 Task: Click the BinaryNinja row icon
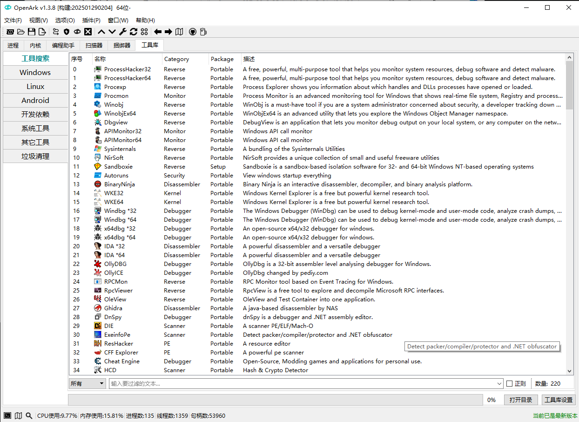98,184
